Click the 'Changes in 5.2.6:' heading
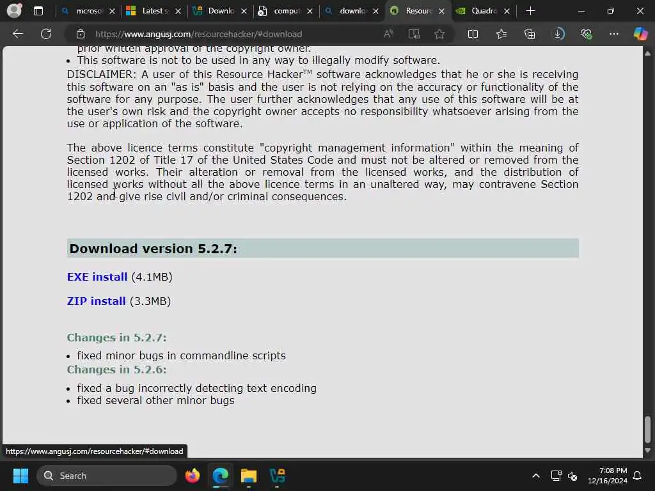The height and width of the screenshot is (491, 655). click(x=116, y=370)
